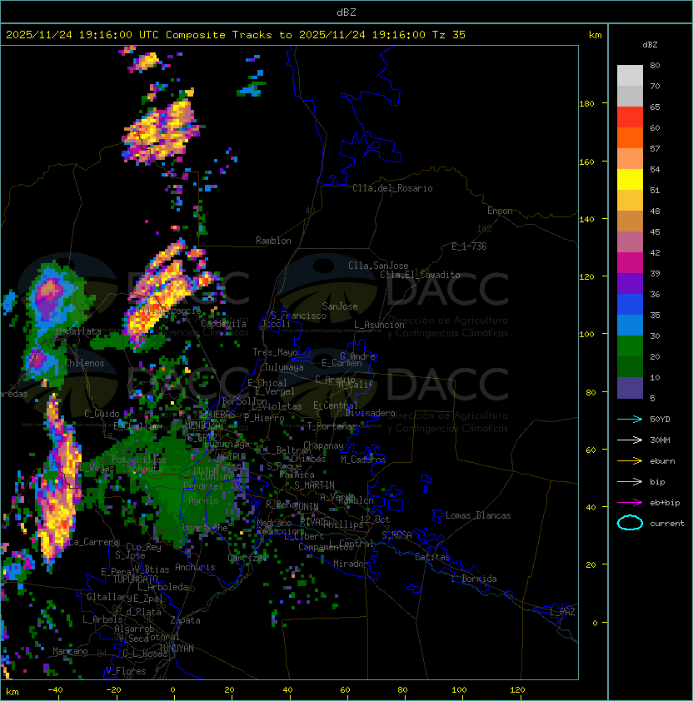Image resolution: width=693 pixels, height=701 pixels.
Task: Click the 'Capdevila' map label
Action: (223, 324)
